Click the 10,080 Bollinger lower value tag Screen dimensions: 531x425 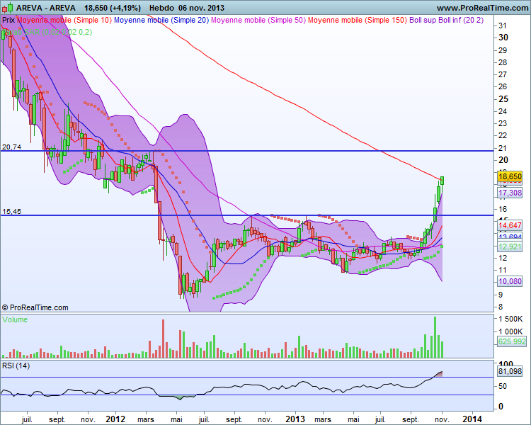pos(510,281)
